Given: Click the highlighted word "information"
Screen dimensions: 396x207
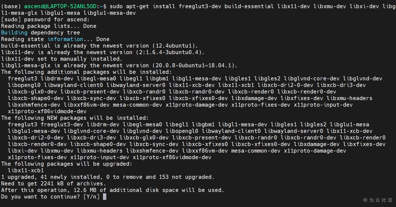Looking at the screenshot, I should point(65,39).
